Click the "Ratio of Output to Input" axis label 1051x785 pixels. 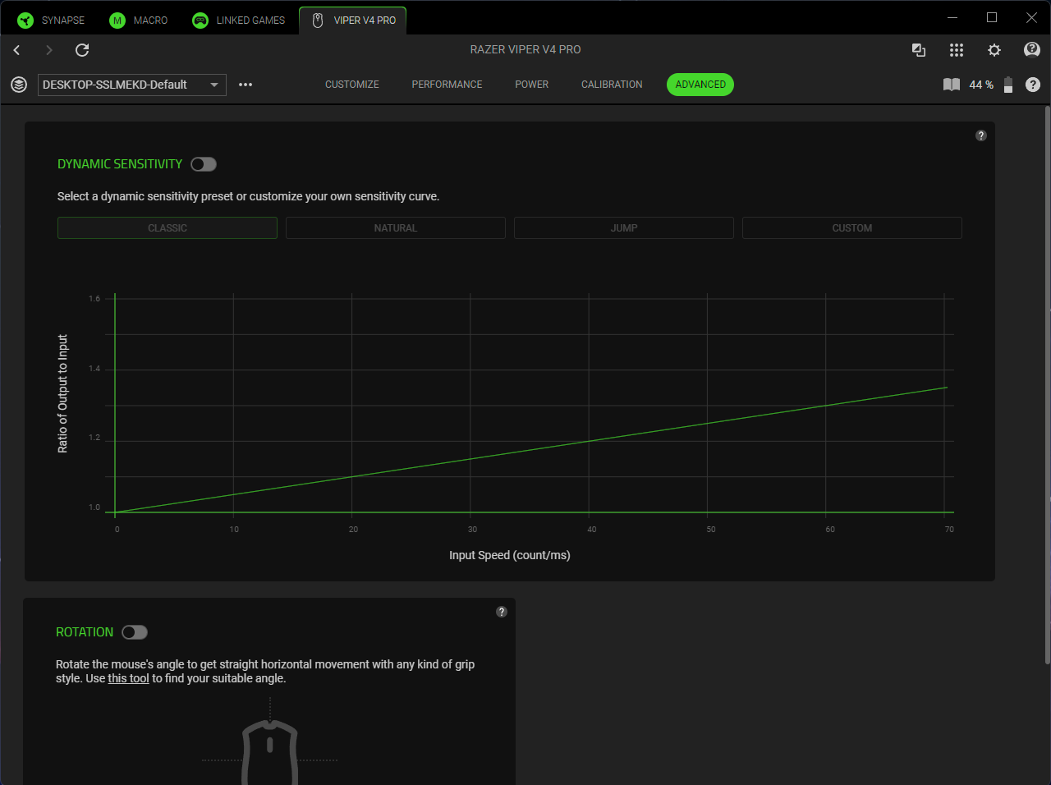(62, 393)
